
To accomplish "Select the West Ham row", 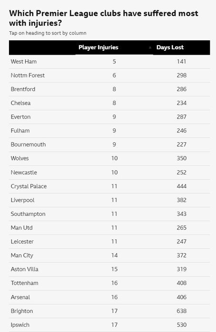I will point(109,62).
